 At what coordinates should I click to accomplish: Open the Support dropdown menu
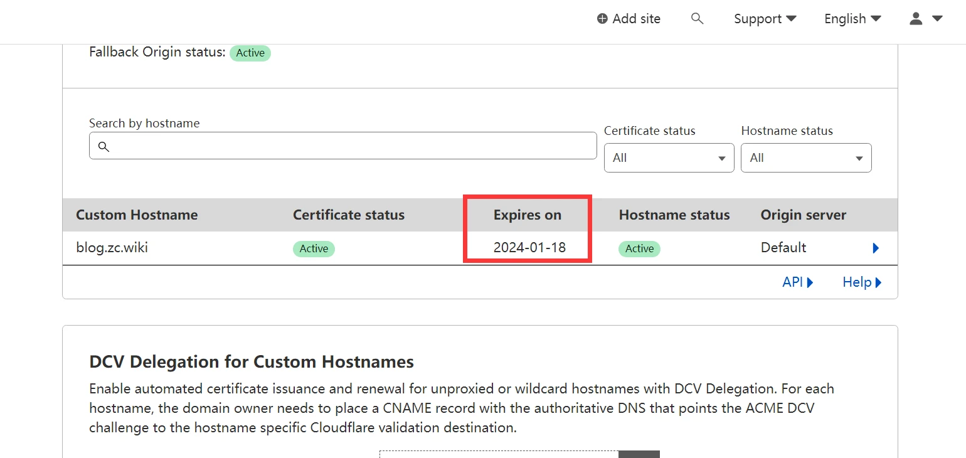[765, 19]
